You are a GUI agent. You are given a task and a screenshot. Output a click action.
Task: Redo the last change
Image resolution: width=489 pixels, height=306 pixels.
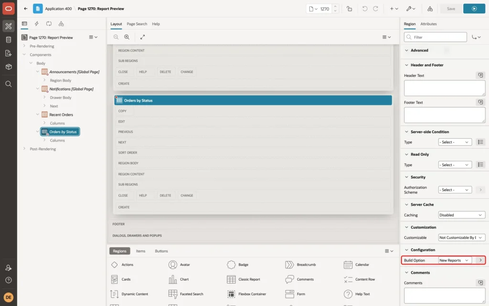pyautogui.click(x=375, y=9)
